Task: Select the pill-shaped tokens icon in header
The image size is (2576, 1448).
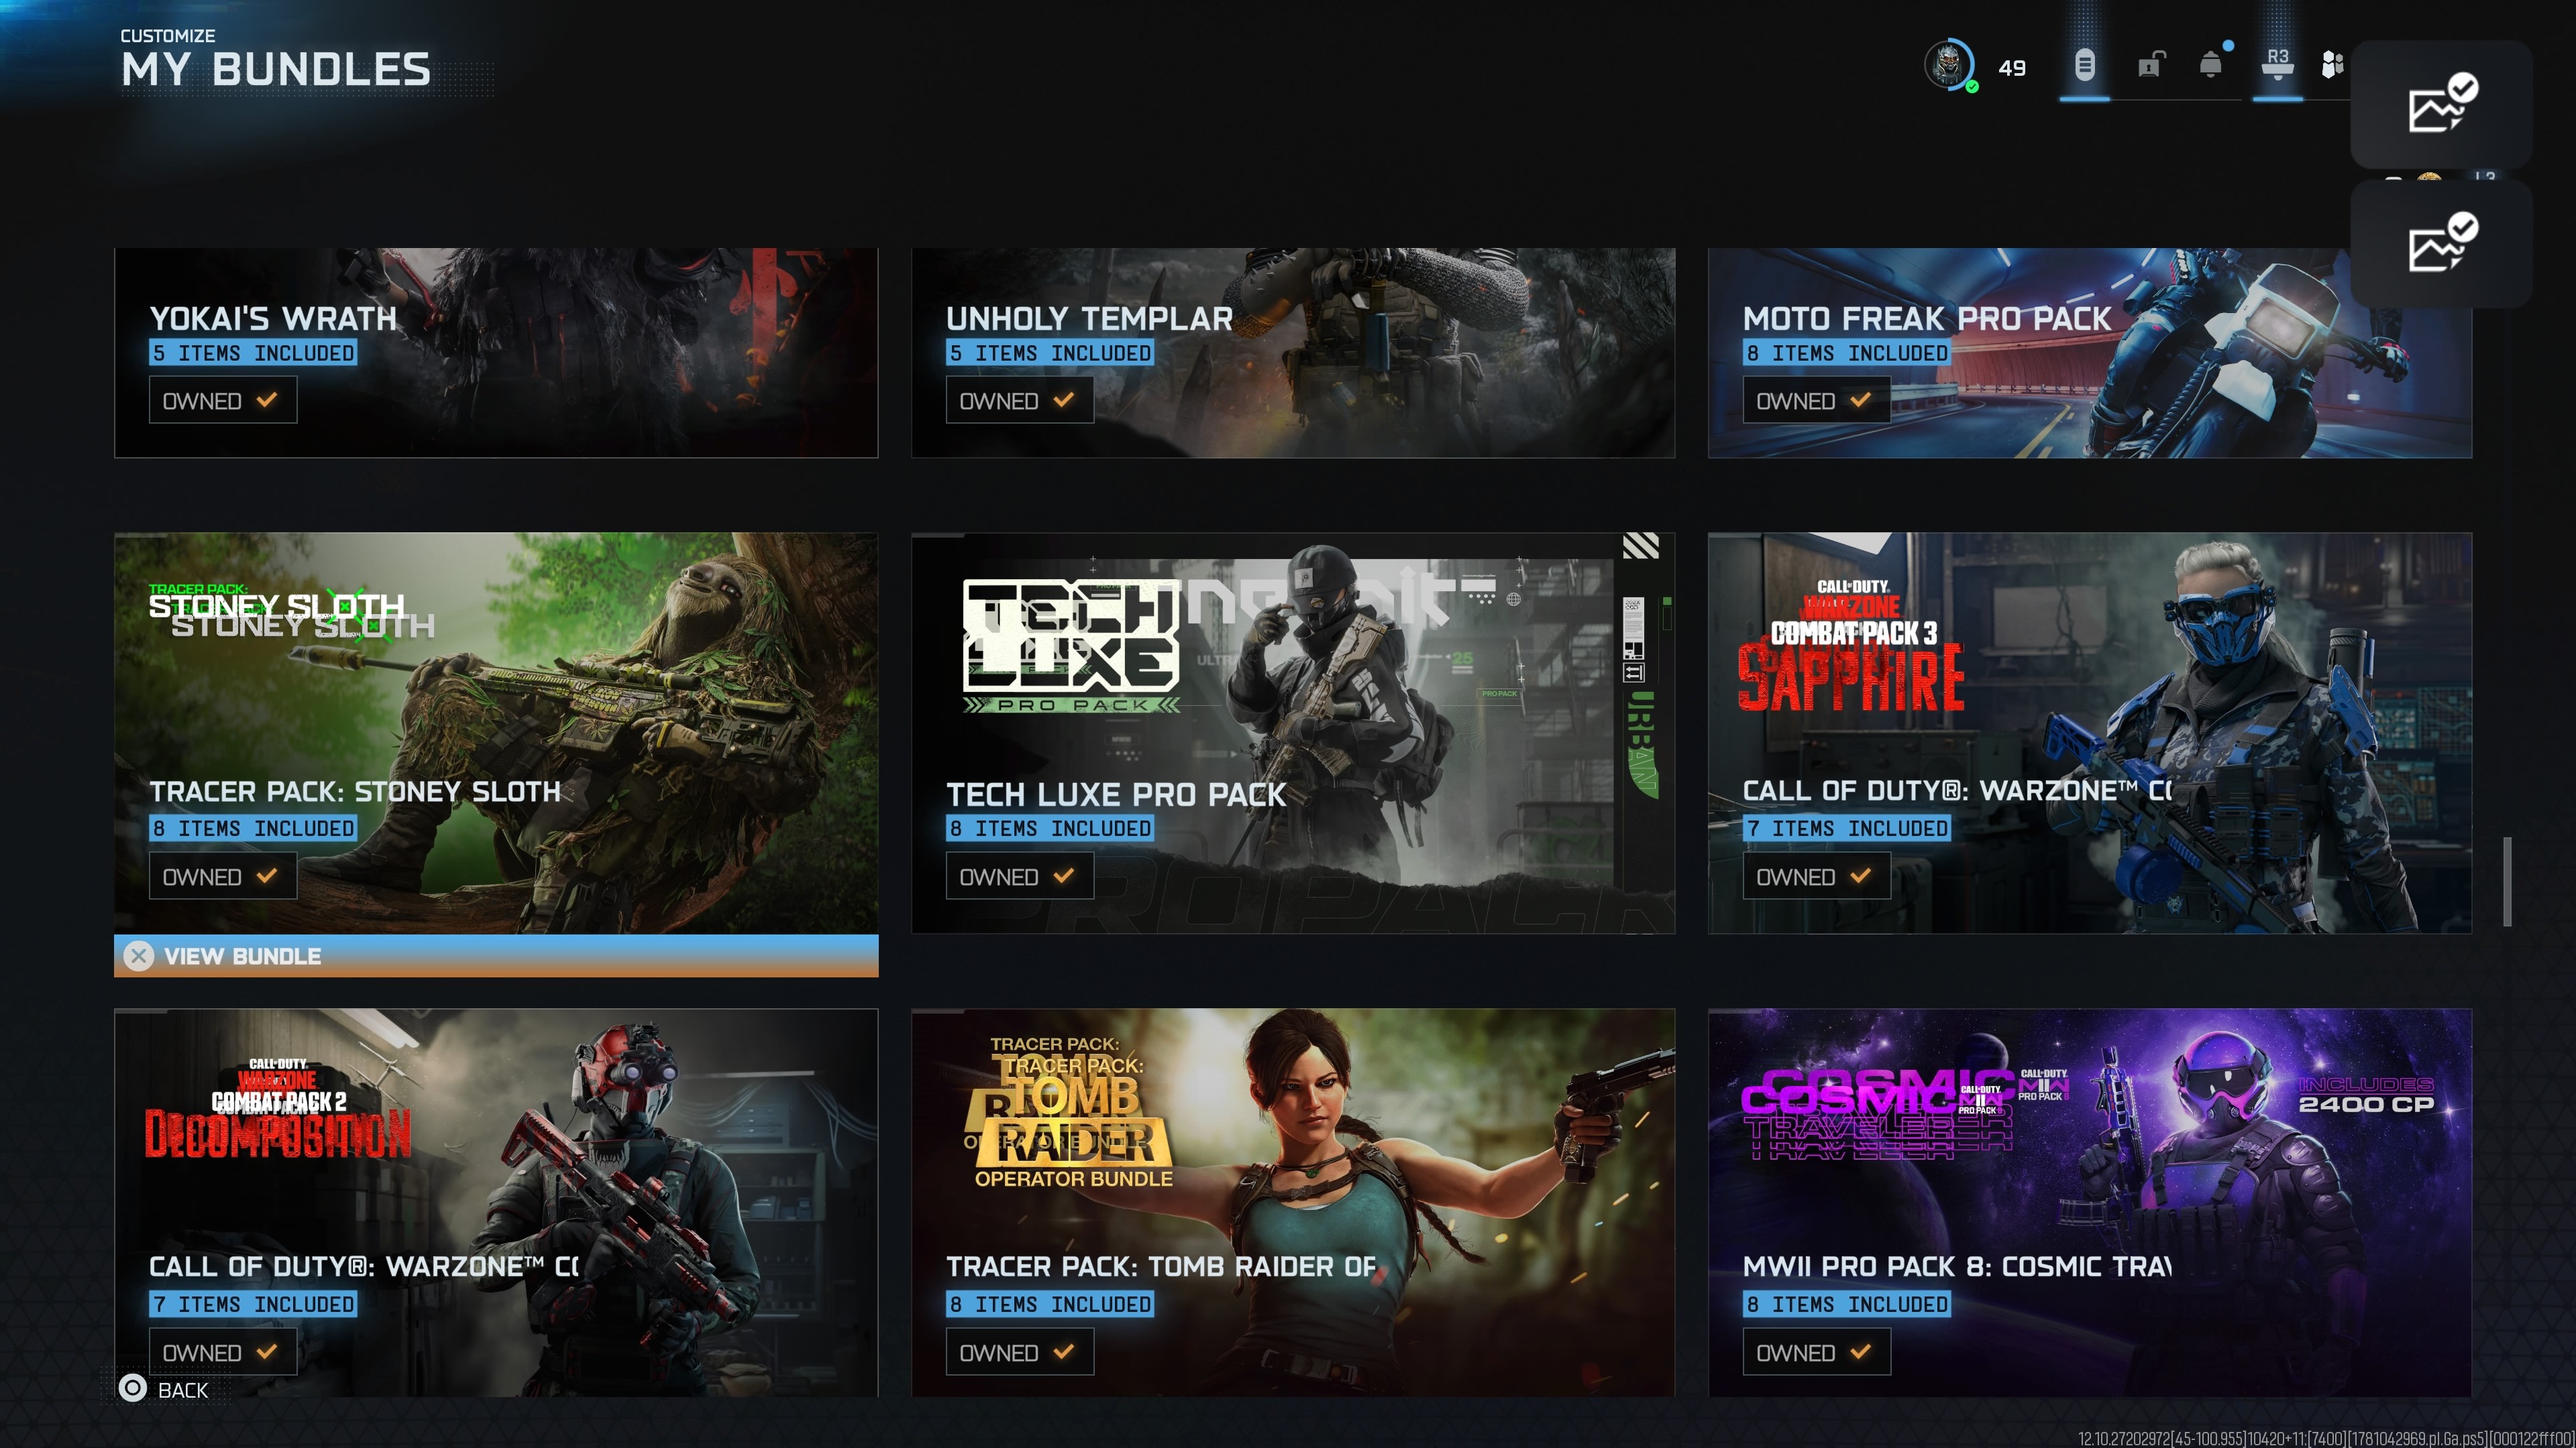Action: [2084, 66]
